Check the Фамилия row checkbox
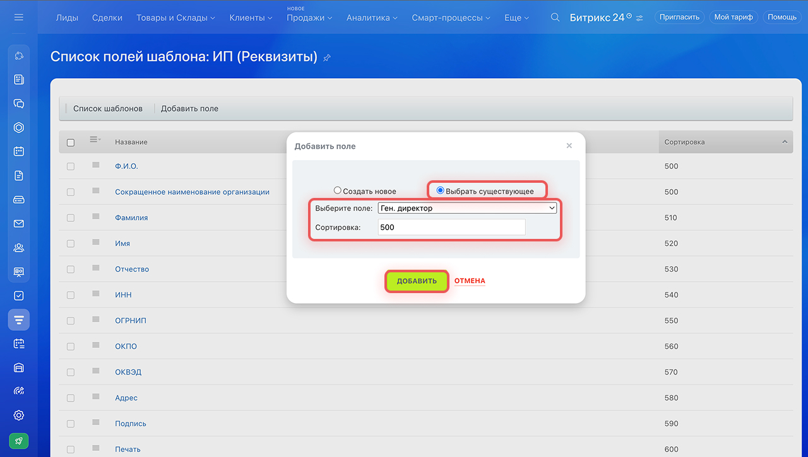Viewport: 808px width, 457px height. pyautogui.click(x=71, y=218)
